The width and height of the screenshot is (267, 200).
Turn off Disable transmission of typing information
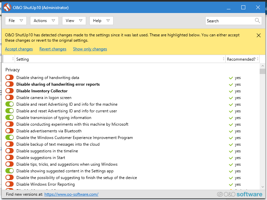point(10,118)
